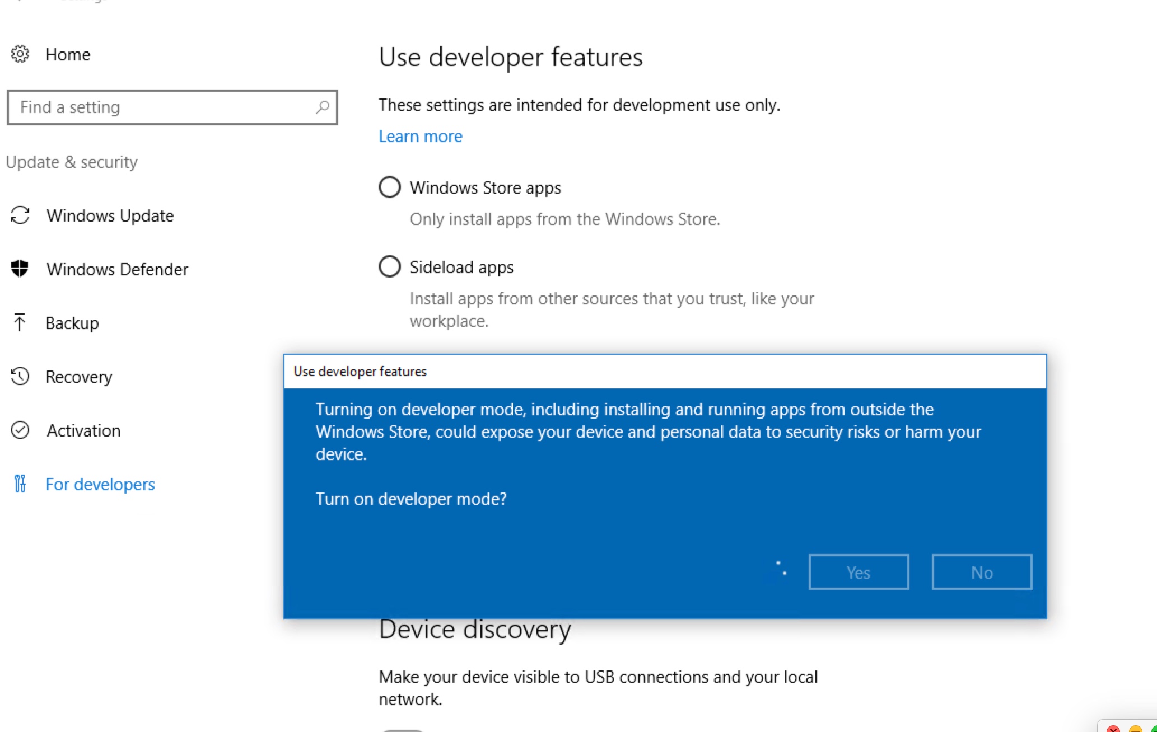Click the Activation checkmark circle icon
The height and width of the screenshot is (732, 1157).
[20, 430]
